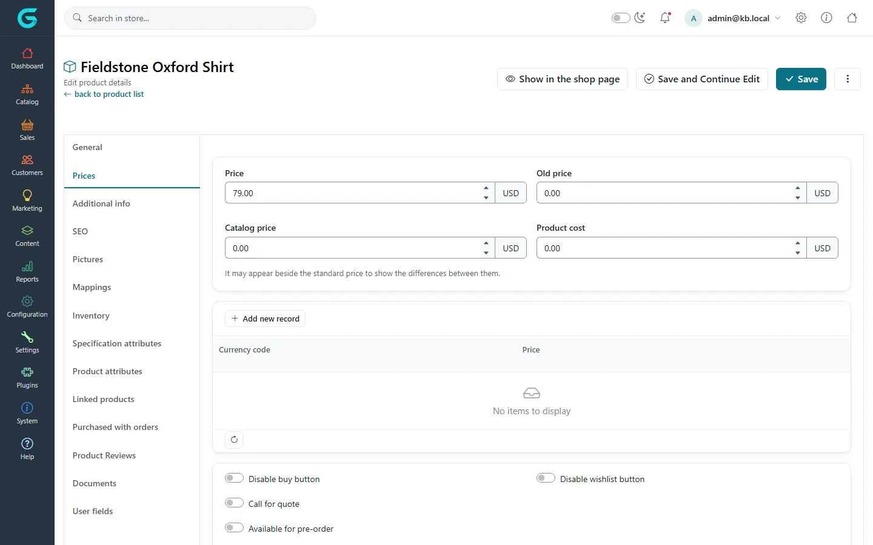Image resolution: width=873 pixels, height=545 pixels.
Task: Click the home icon in top bar
Action: pyautogui.click(x=852, y=18)
